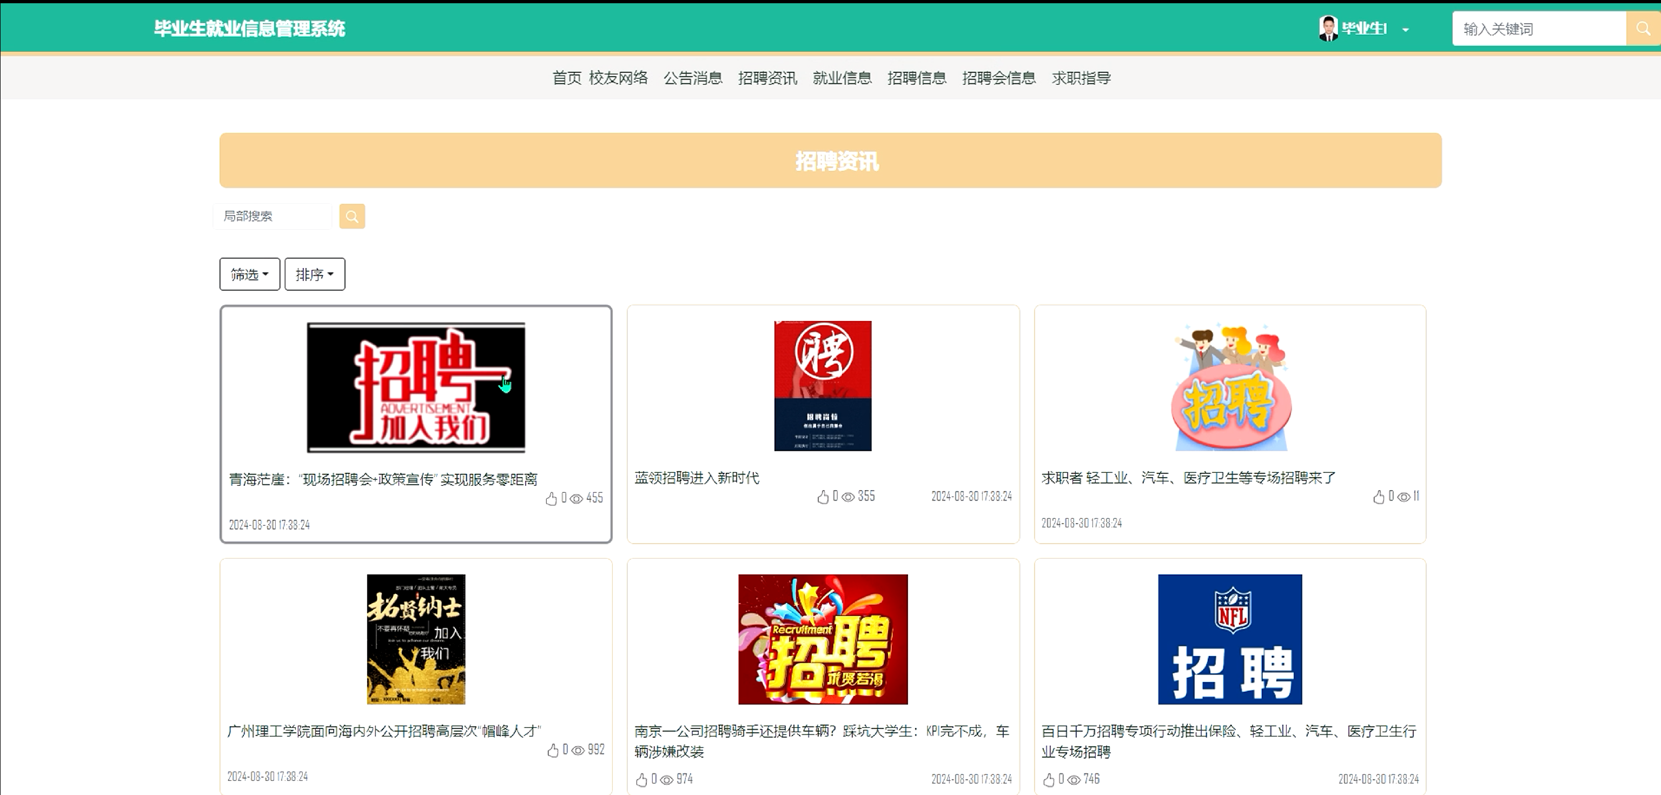Image resolution: width=1661 pixels, height=795 pixels.
Task: Click the 局部搜索 local search field
Action: 272,217
